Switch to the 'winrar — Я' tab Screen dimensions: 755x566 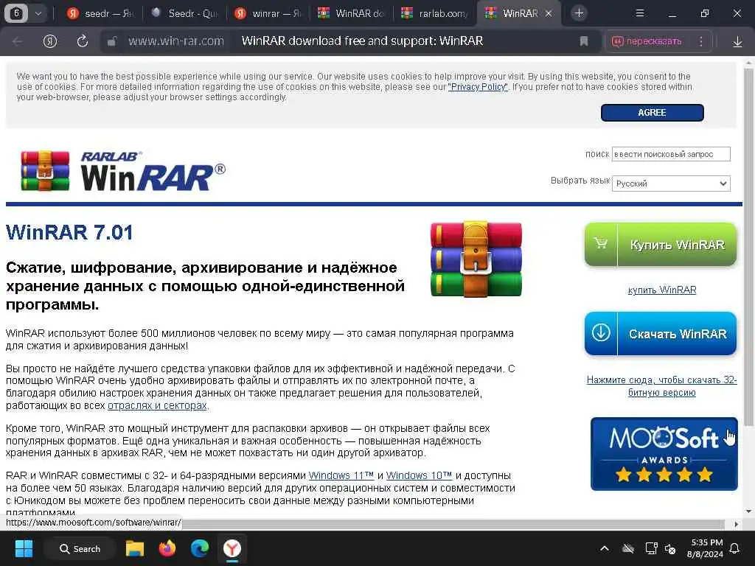[268, 13]
